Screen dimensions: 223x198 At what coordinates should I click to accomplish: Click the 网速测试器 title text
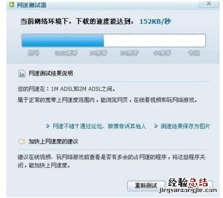click(32, 5)
